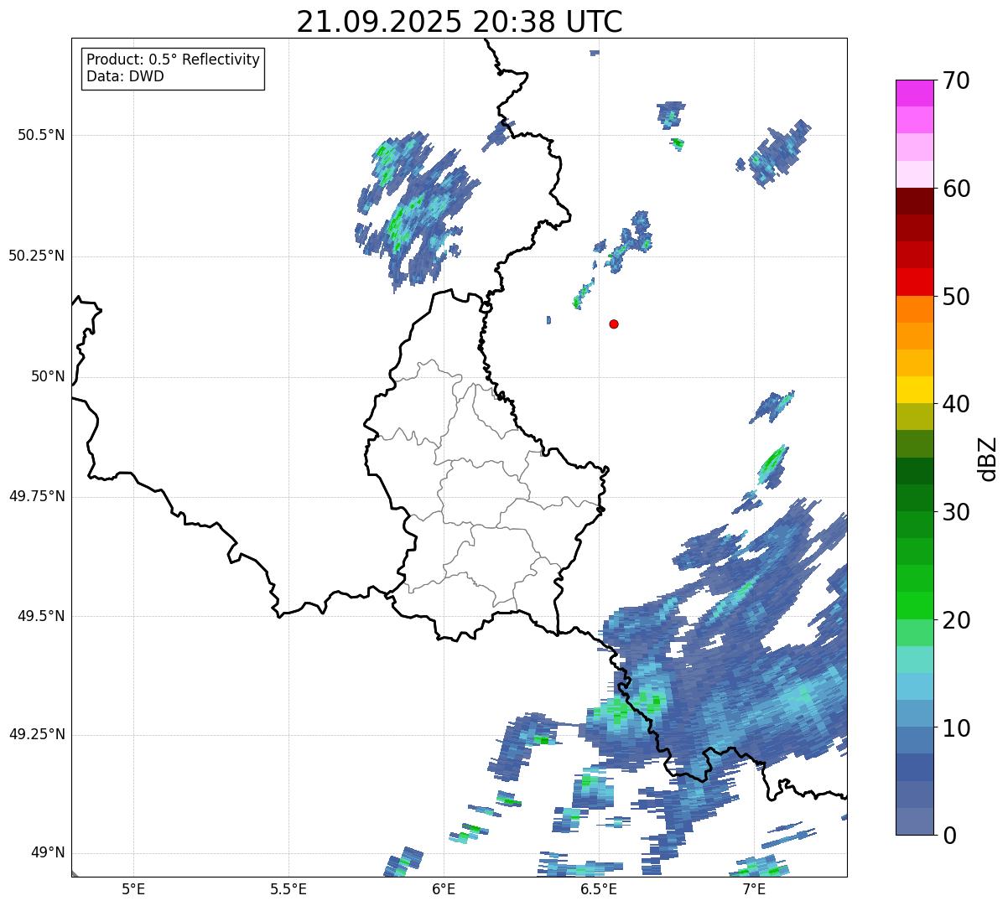Click the colorbar tick label 10
The width and height of the screenshot is (1008, 906).
coord(956,728)
